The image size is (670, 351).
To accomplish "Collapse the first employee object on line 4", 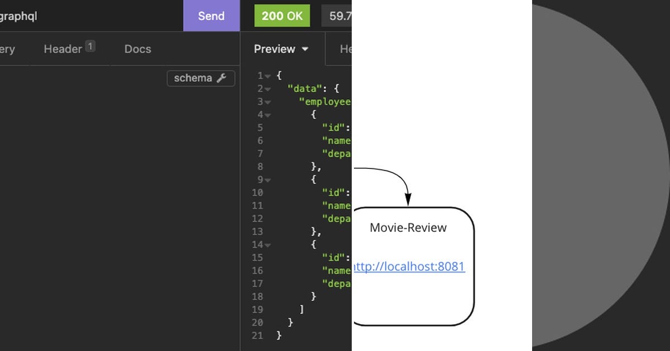I will [x=267, y=115].
